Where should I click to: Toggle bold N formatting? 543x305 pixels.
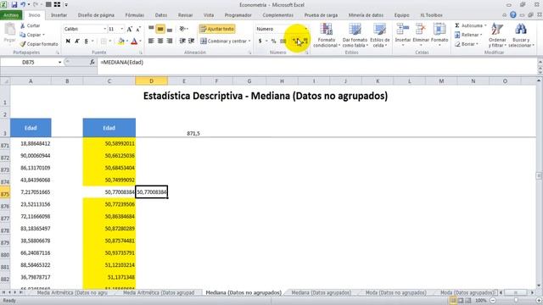coord(68,42)
